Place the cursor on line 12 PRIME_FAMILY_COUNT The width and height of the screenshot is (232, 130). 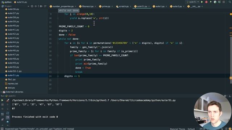coord(71,26)
